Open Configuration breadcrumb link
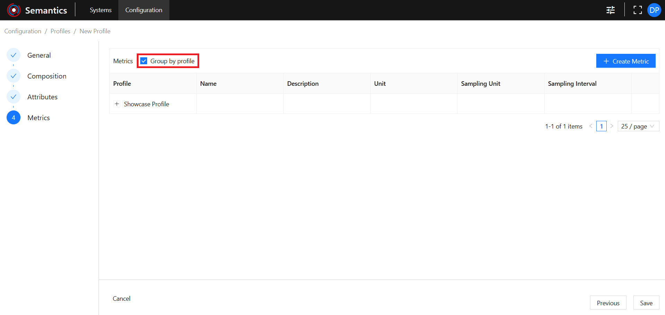 pos(23,31)
